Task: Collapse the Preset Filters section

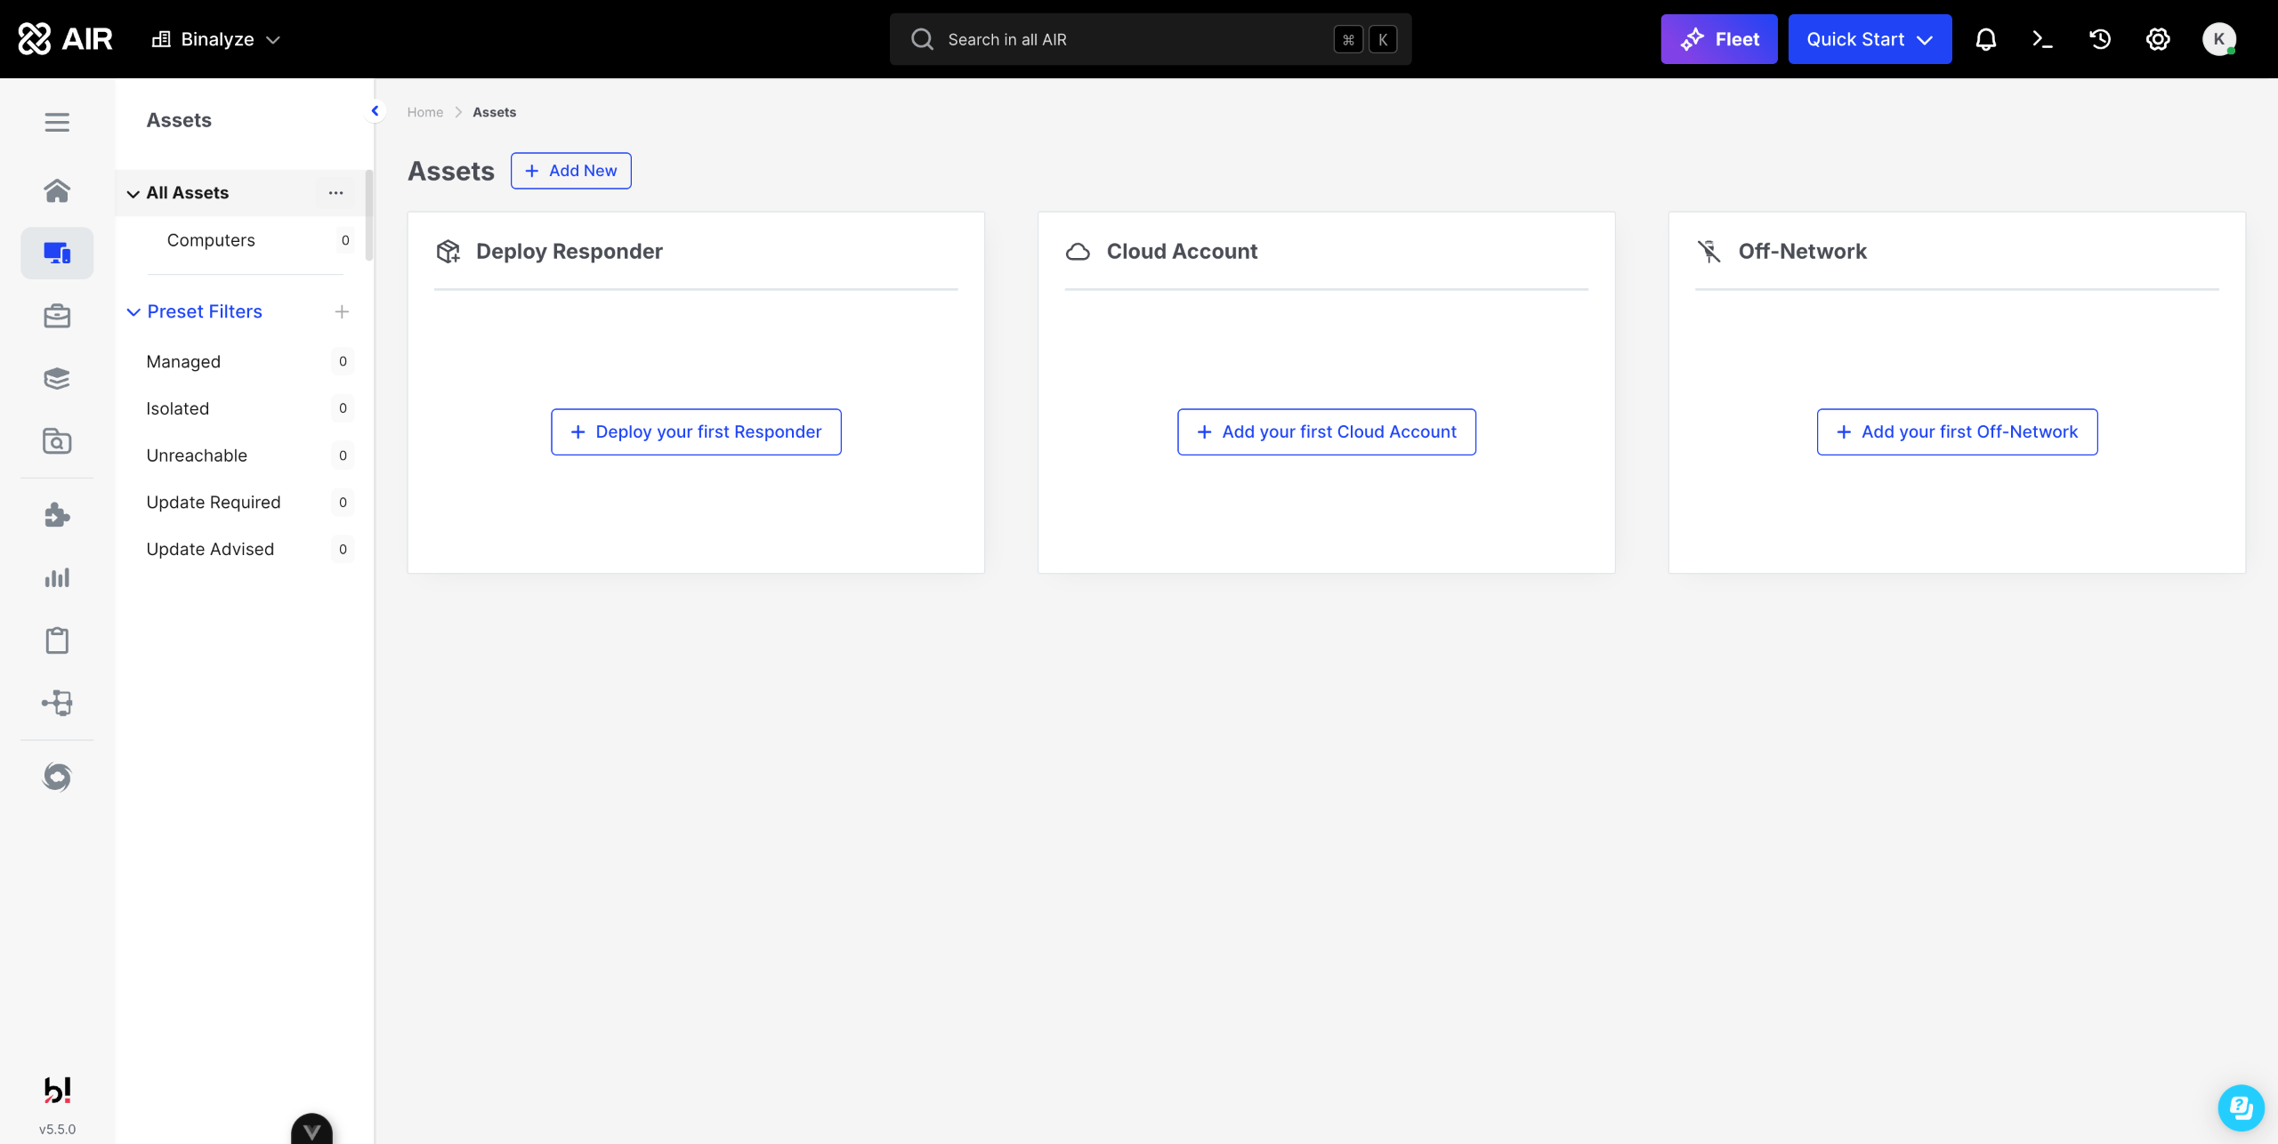Action: [133, 312]
